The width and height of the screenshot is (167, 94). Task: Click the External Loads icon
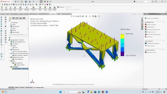pos(15,8)
